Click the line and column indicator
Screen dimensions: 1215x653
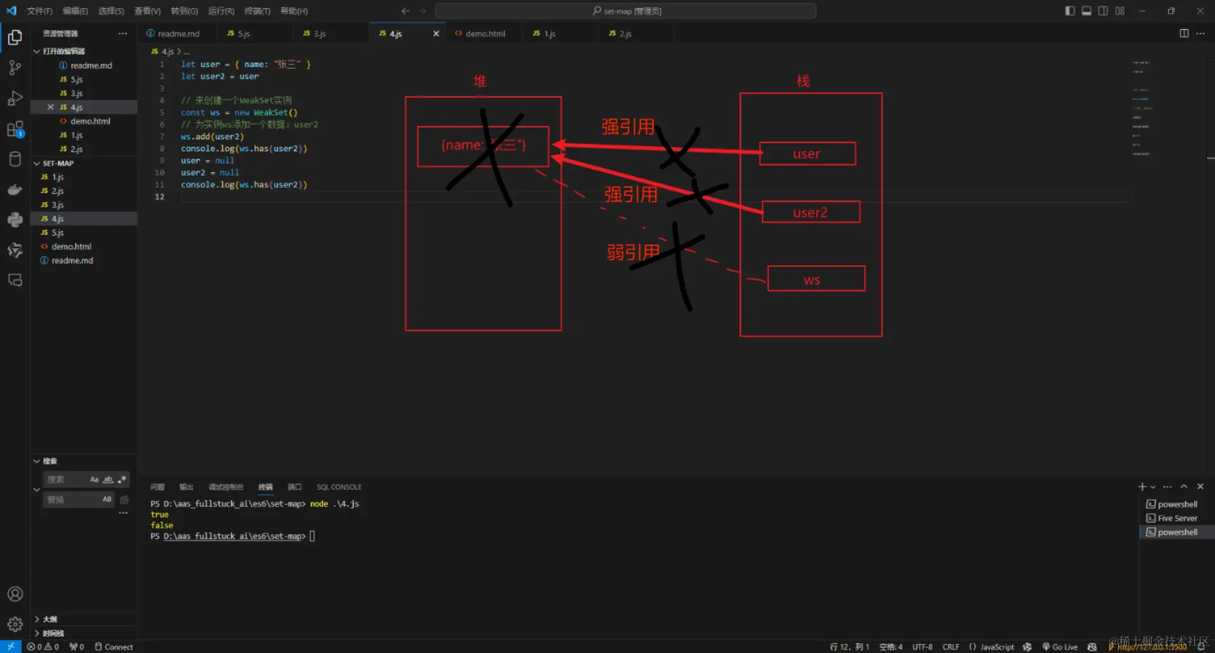coord(849,647)
